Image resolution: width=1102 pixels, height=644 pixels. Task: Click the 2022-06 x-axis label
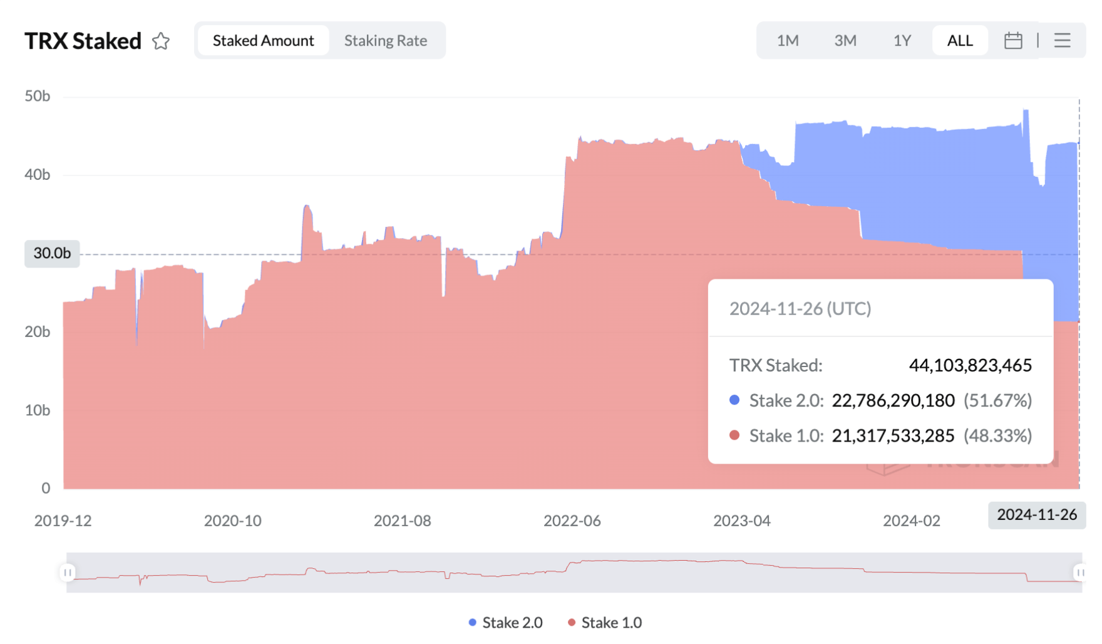point(572,521)
